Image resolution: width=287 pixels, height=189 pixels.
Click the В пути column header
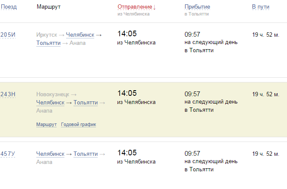[260, 7]
